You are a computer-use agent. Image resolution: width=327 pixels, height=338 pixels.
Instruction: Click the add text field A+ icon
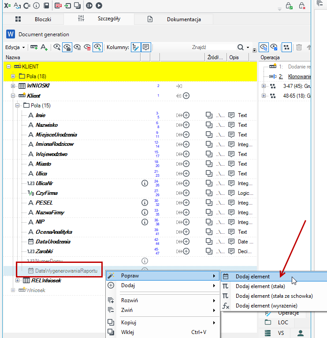44,47
